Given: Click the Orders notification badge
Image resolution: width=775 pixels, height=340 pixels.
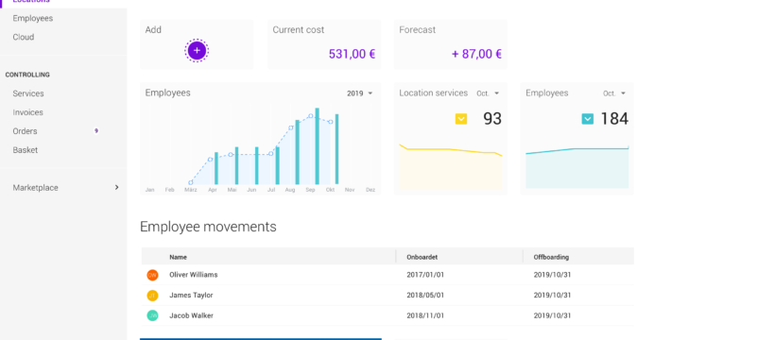Looking at the screenshot, I should [96, 131].
